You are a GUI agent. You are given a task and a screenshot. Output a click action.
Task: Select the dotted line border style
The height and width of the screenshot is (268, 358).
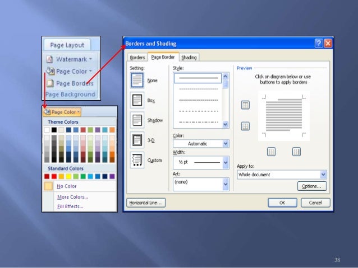pyautogui.click(x=198, y=89)
